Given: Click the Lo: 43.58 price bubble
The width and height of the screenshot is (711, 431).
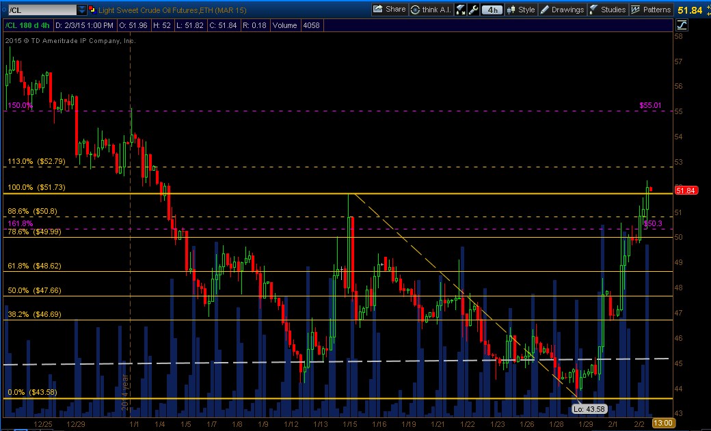Looking at the screenshot, I should [589, 409].
